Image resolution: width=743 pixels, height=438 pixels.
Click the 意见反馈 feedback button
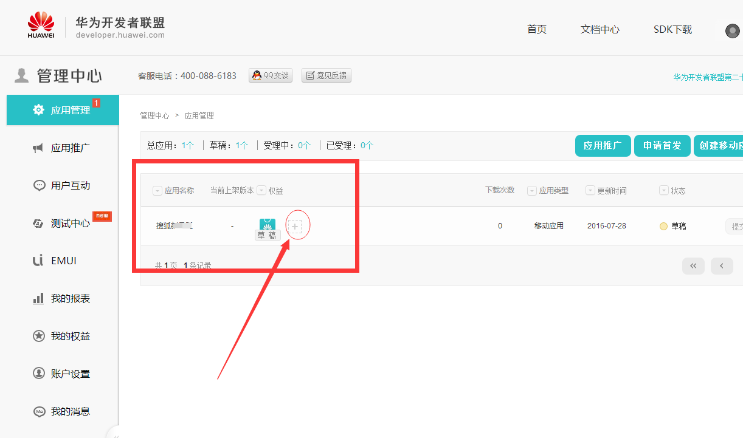327,75
